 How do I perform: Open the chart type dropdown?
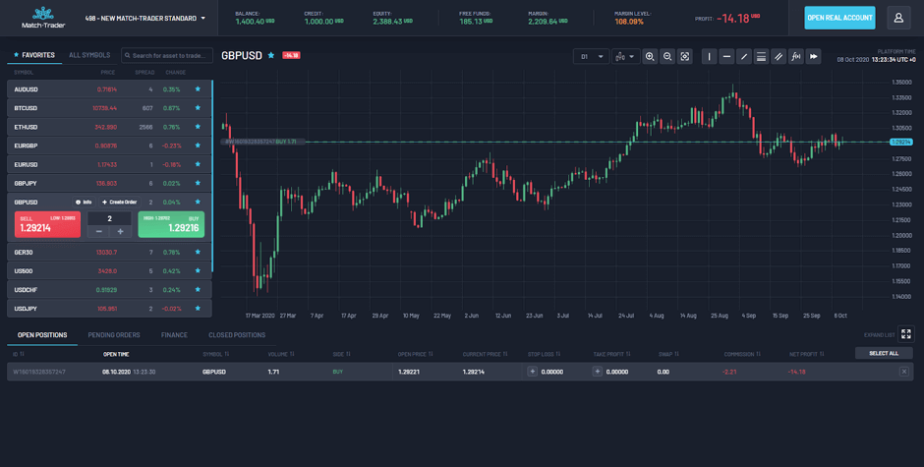pos(625,57)
